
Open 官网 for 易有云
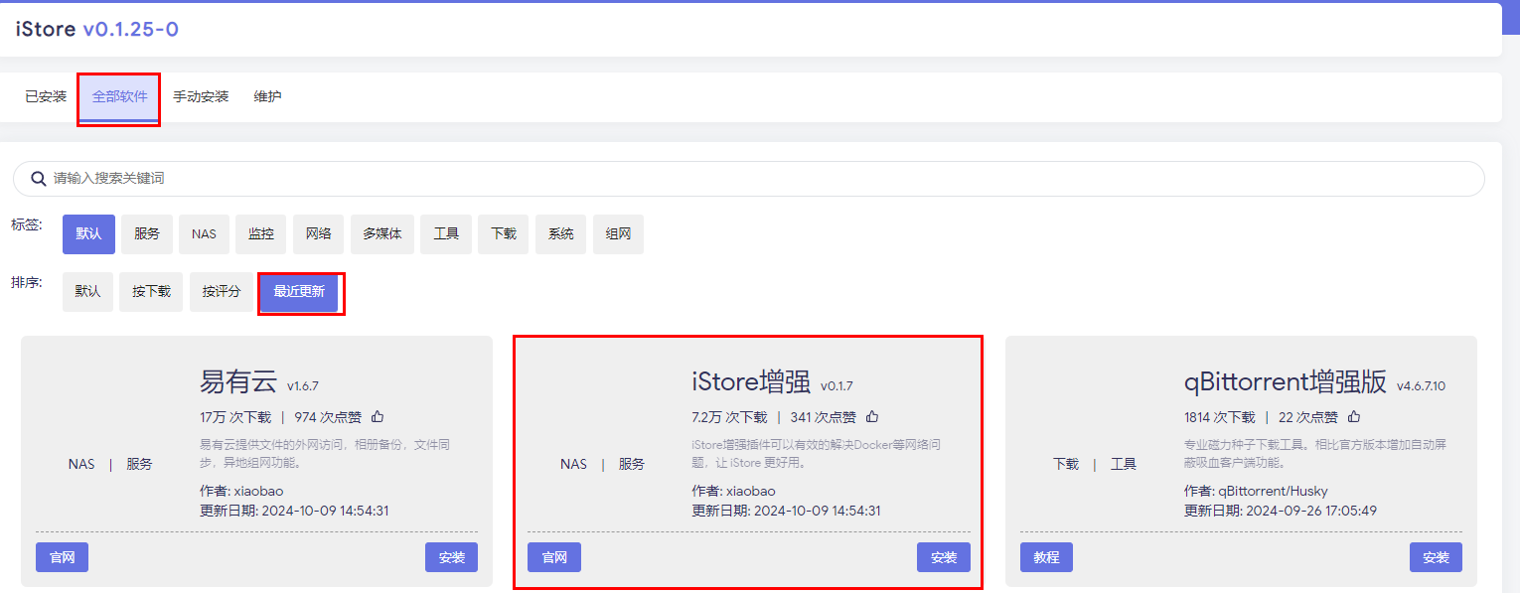(x=63, y=557)
